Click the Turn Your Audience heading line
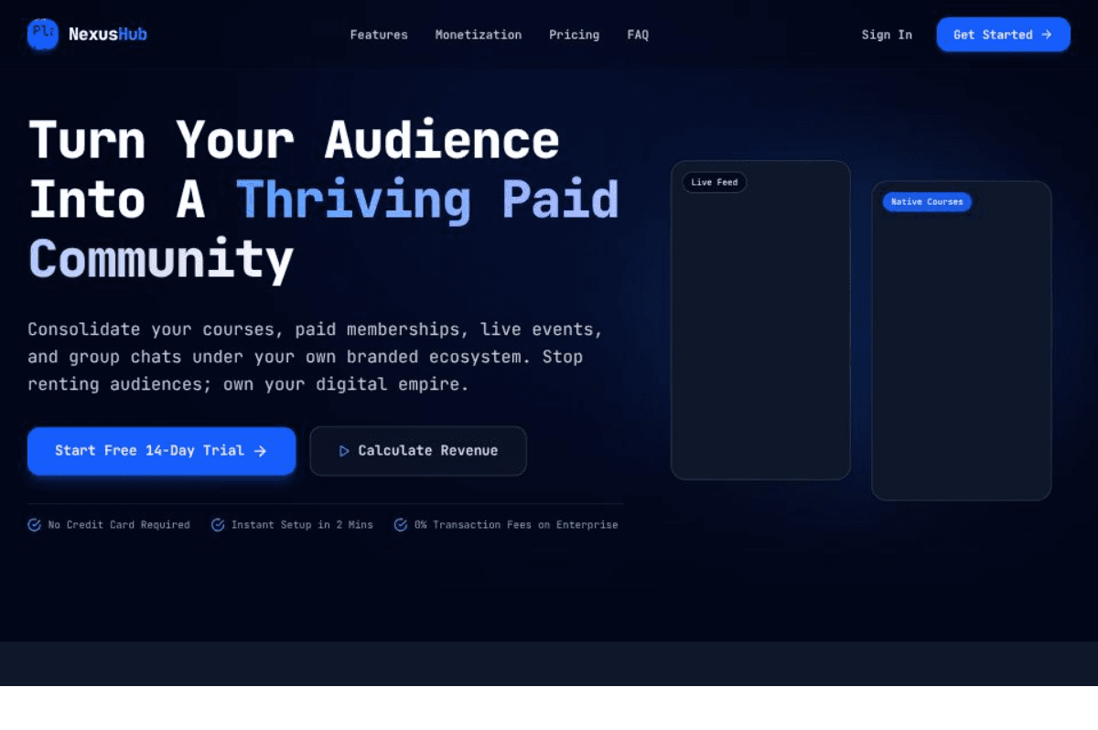This screenshot has height=730, width=1098. click(294, 141)
